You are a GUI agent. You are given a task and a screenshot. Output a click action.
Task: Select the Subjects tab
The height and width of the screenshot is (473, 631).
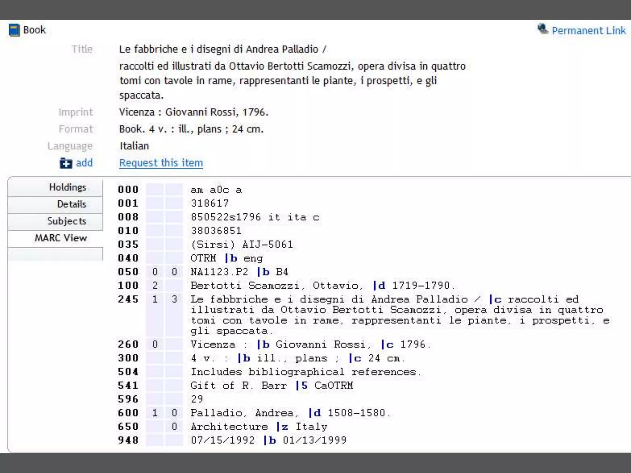point(67,221)
